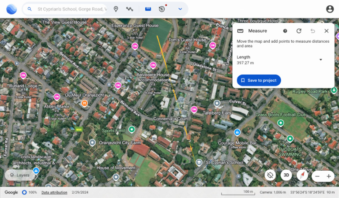339x198 pixels.
Task: Click the Three Boutique Hotel label
Action: click(x=257, y=21)
